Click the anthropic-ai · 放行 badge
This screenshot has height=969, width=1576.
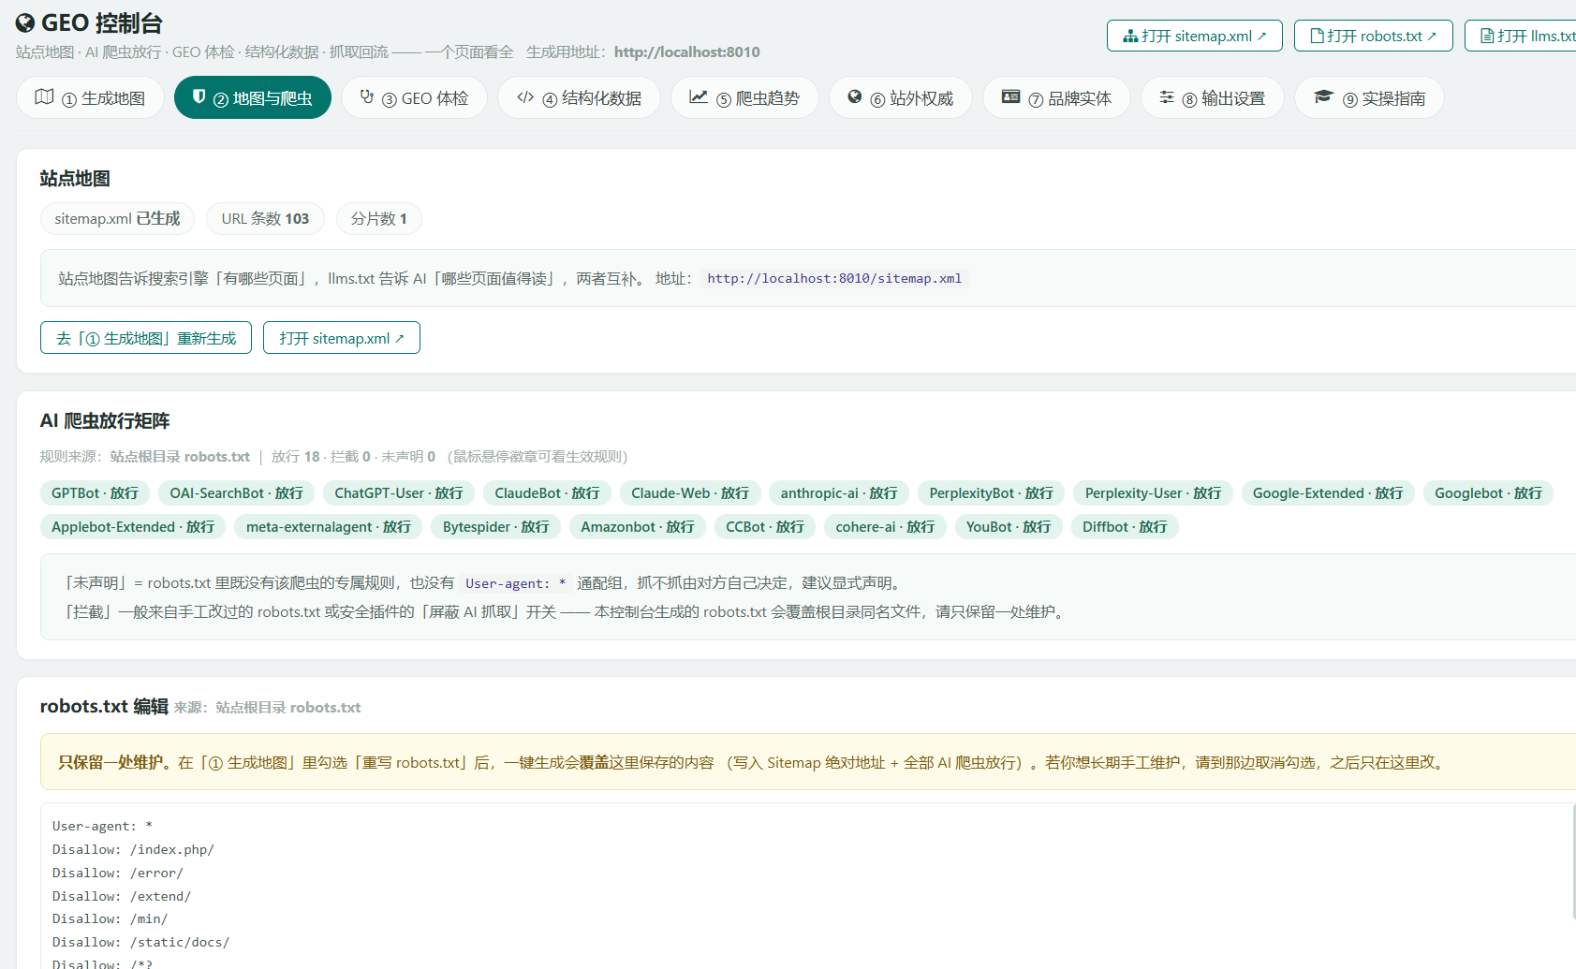[x=839, y=492]
